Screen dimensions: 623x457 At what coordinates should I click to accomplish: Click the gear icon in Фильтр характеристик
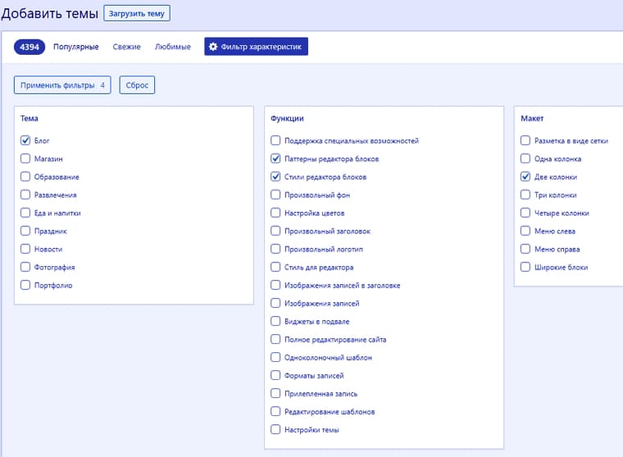[213, 47]
